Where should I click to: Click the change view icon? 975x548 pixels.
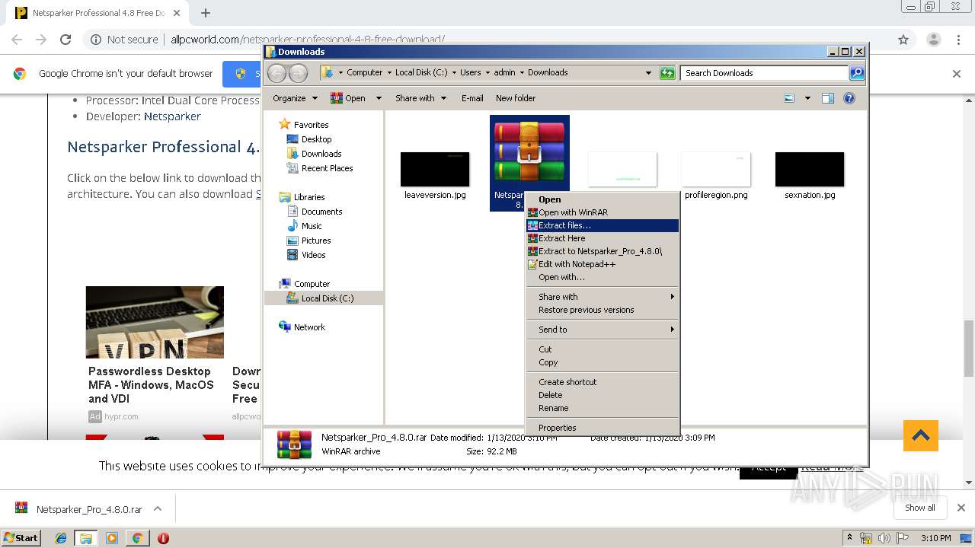[x=789, y=98]
